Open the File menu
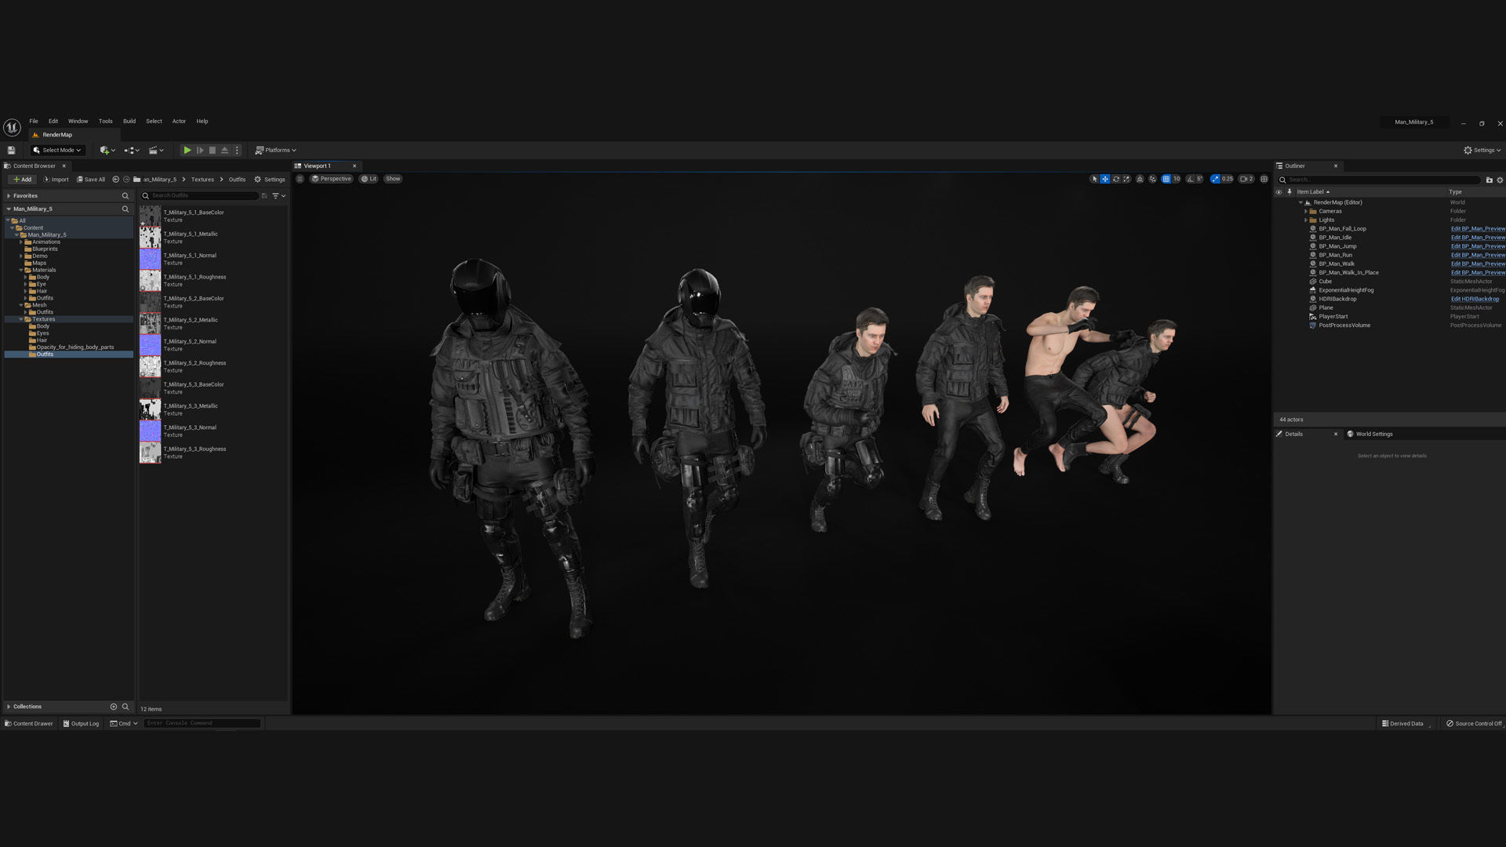The width and height of the screenshot is (1506, 847). click(34, 121)
